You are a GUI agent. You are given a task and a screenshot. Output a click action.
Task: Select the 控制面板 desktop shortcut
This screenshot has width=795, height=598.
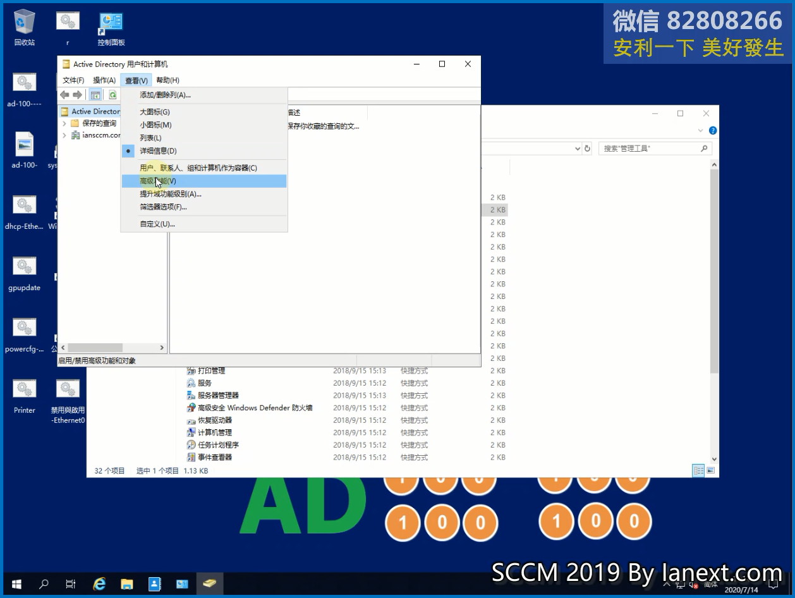(111, 28)
